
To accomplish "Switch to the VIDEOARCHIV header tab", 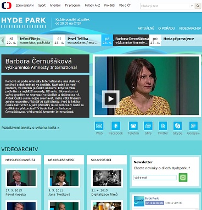I will tap(190, 28).
